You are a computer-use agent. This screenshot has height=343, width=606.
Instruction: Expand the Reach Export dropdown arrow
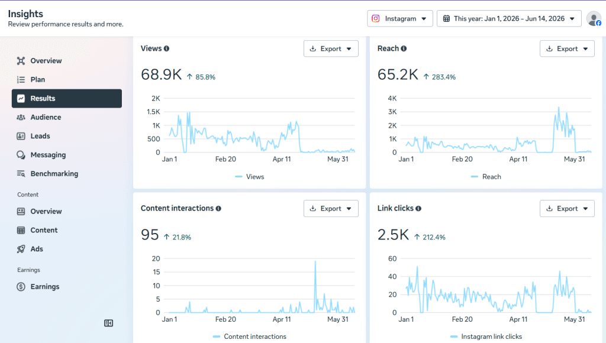click(585, 49)
